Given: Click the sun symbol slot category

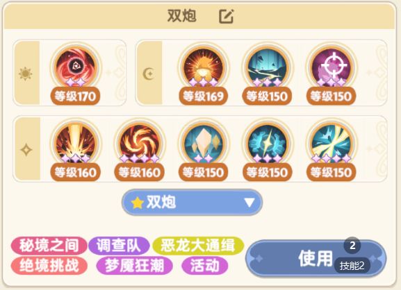Looking at the screenshot, I should (x=26, y=74).
